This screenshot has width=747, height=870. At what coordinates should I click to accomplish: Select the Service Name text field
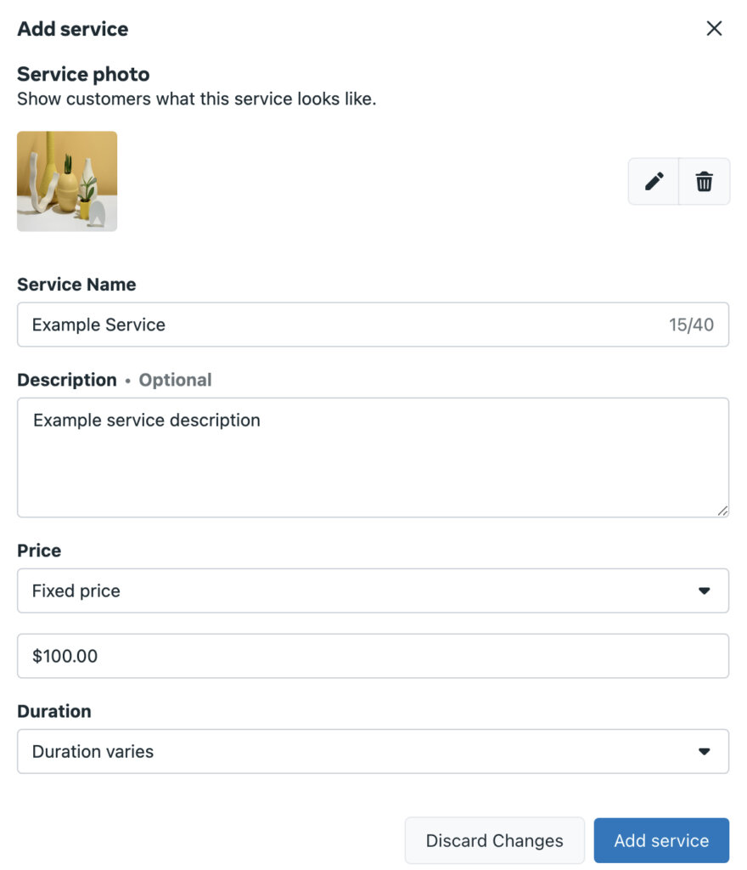pos(340,325)
